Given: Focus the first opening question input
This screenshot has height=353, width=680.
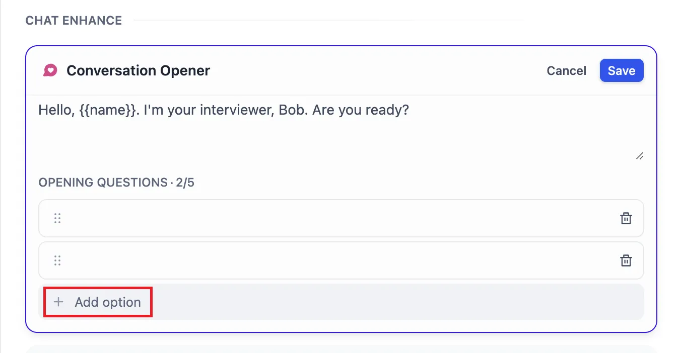Looking at the screenshot, I should 337,218.
